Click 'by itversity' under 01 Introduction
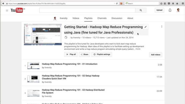 (x=47, y=68)
